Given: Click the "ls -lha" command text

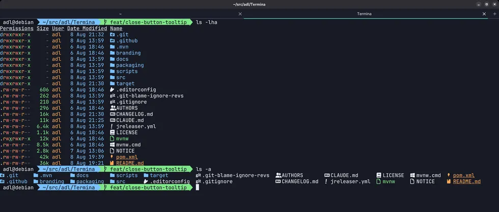Looking at the screenshot, I should coord(207,22).
